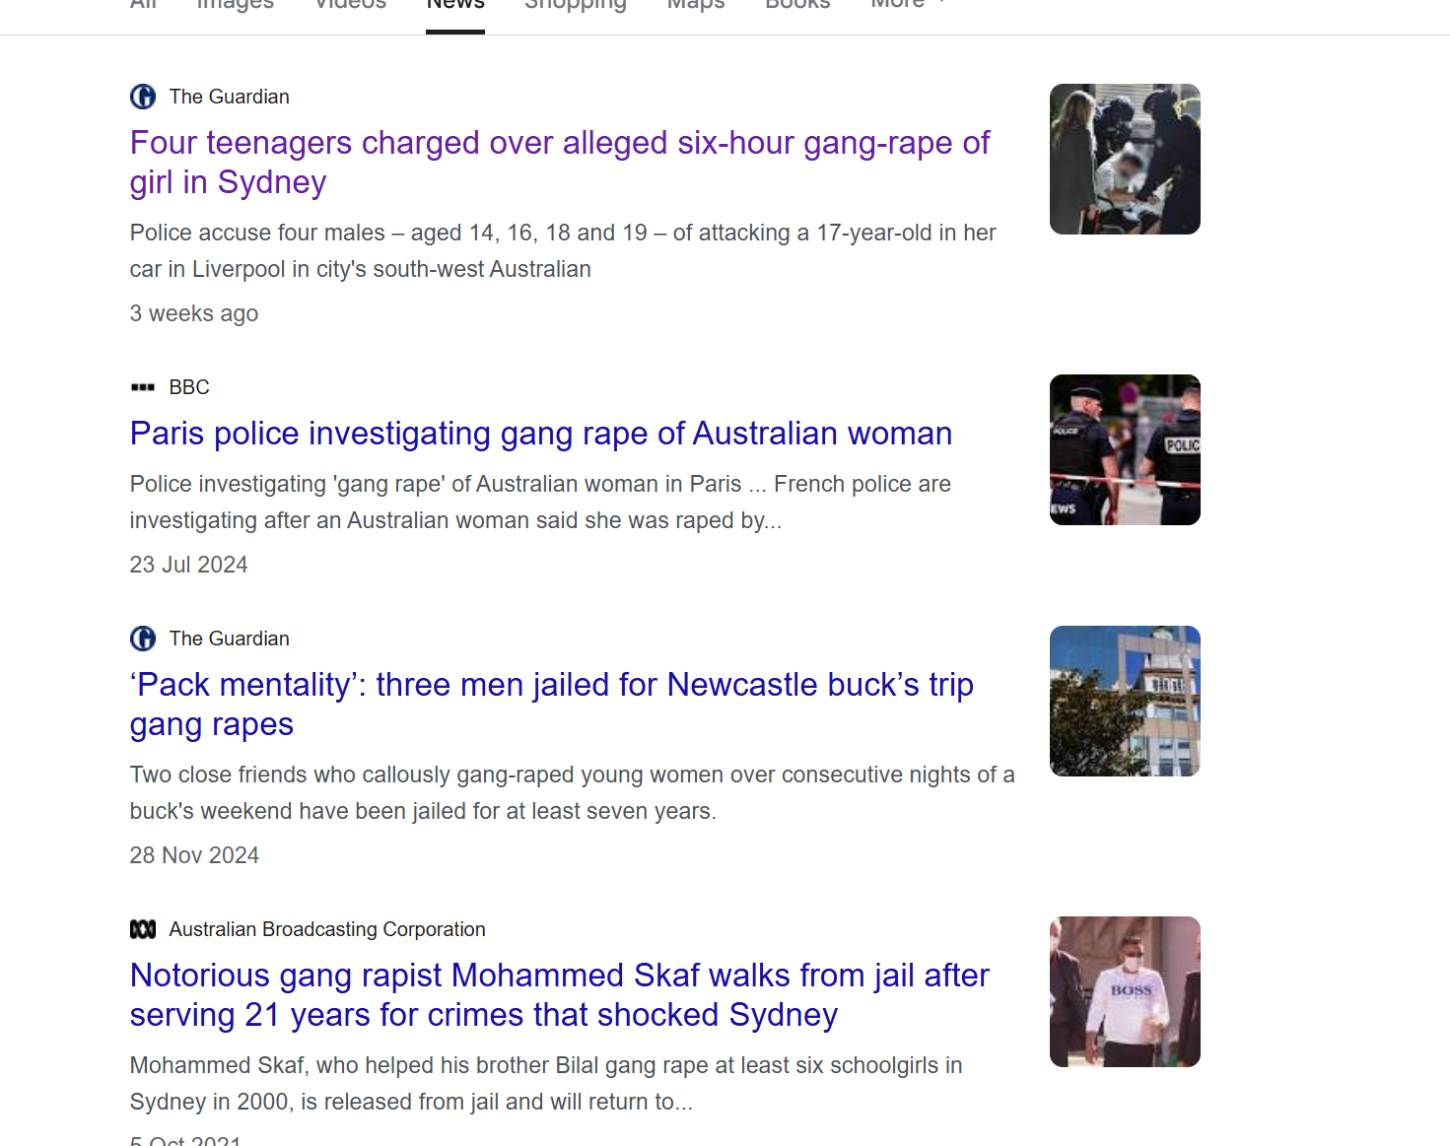Open 'Four teenagers charged' Guardian headline
The width and height of the screenshot is (1450, 1146).
click(560, 163)
